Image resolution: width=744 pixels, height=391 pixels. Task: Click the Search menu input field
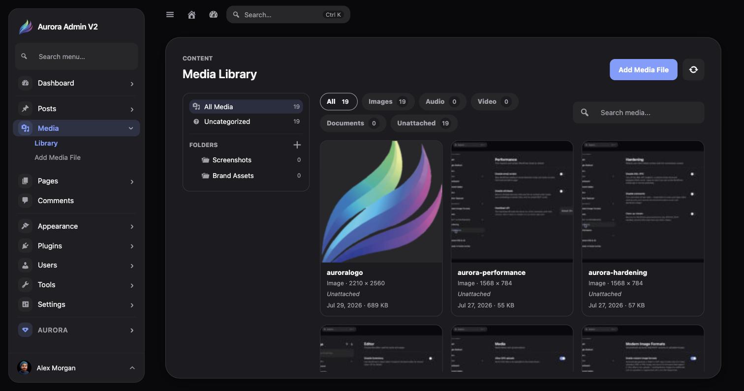point(77,57)
